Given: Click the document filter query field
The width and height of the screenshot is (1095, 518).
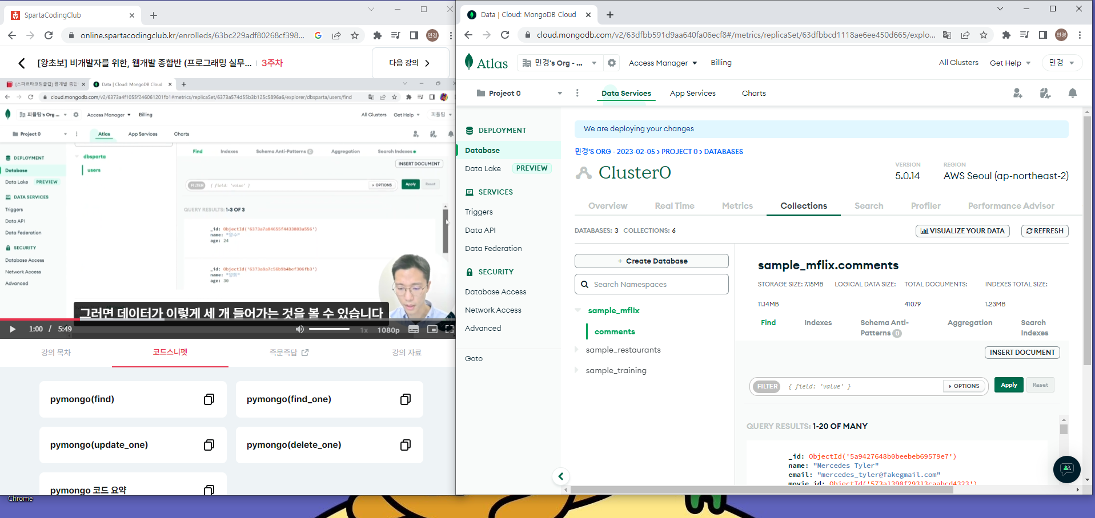Looking at the screenshot, I should point(863,386).
